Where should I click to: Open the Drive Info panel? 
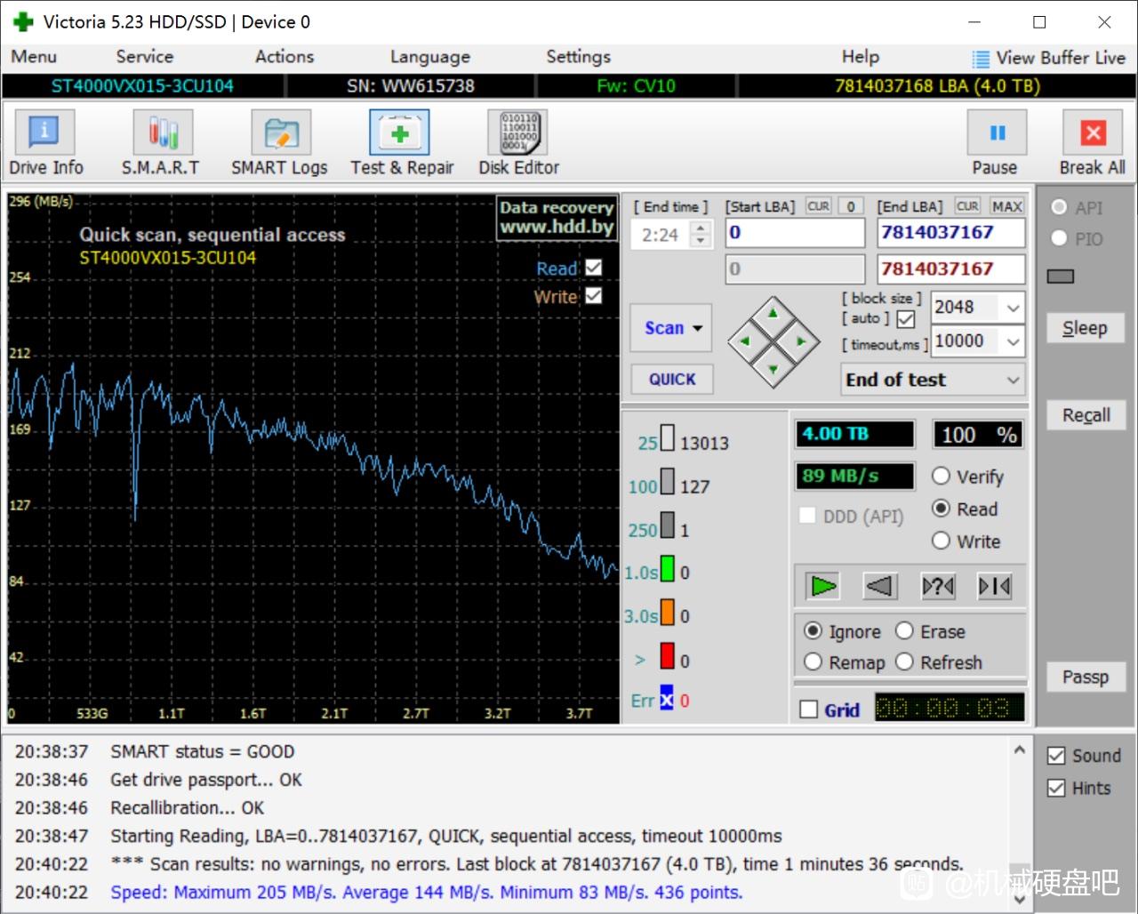[x=44, y=133]
